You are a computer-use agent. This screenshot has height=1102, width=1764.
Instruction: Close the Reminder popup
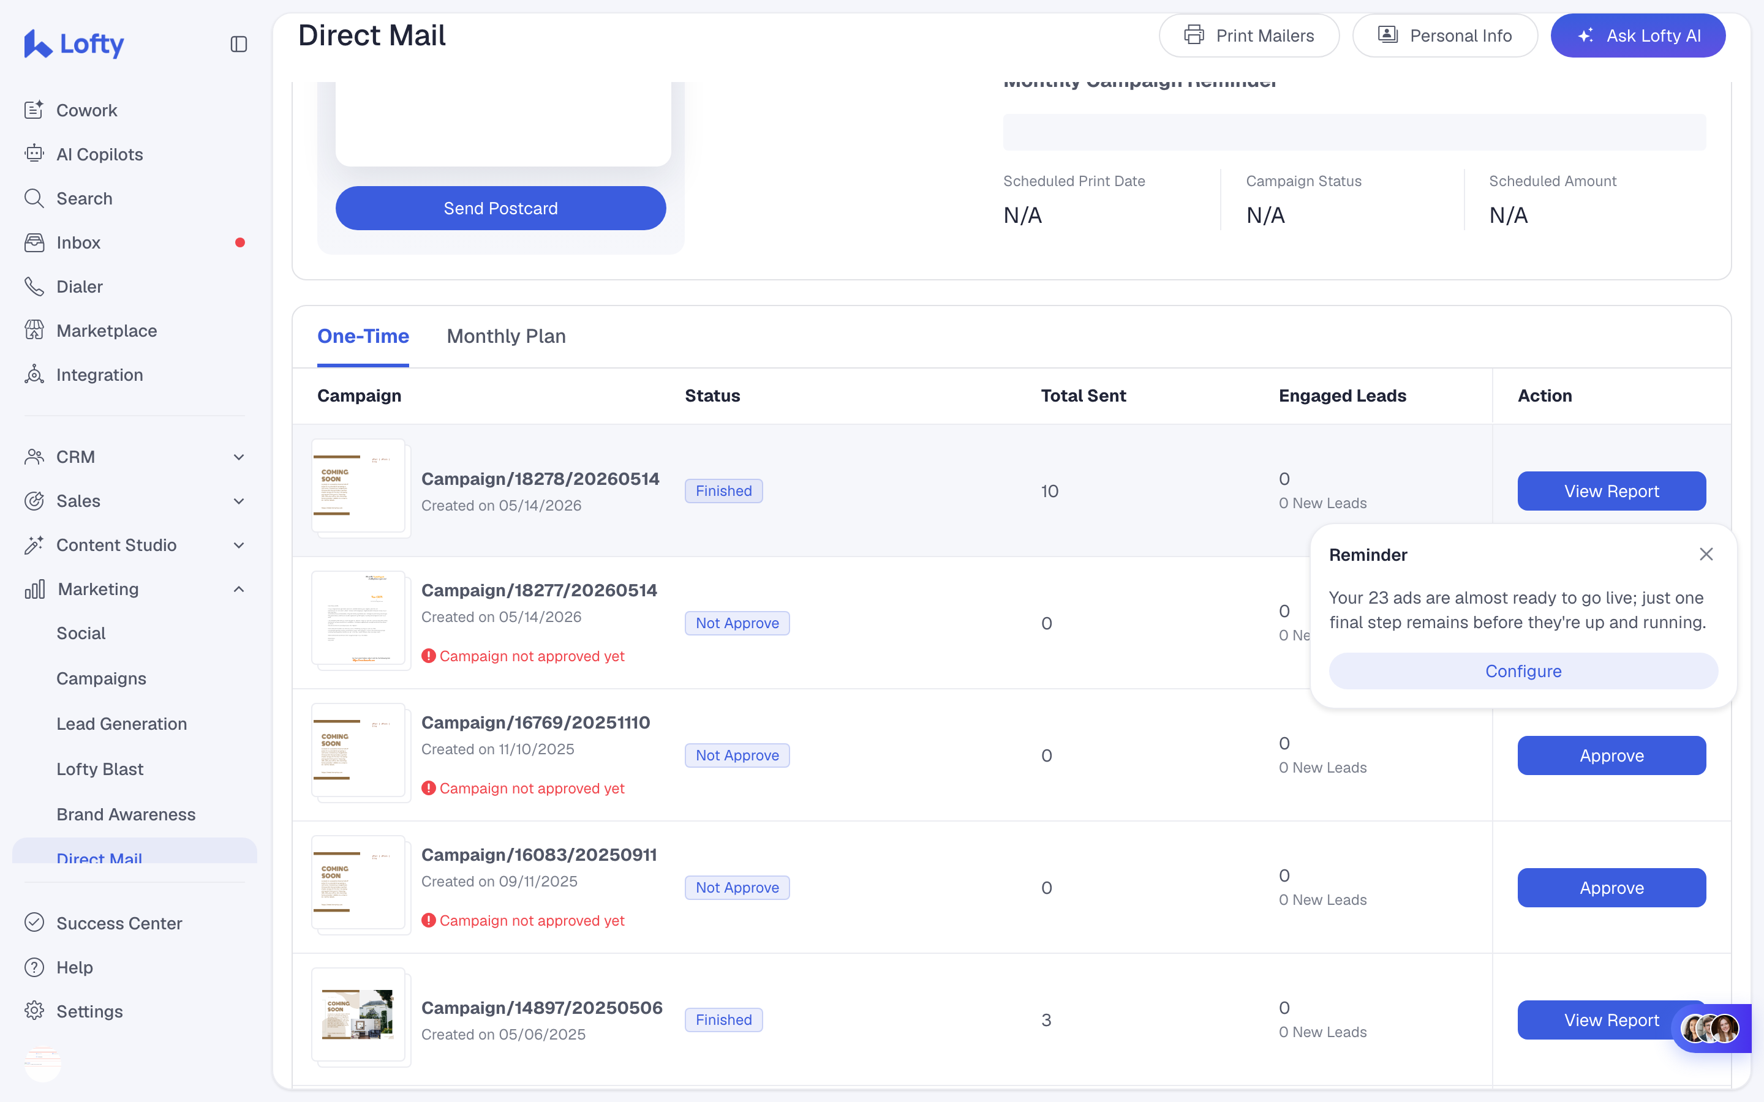[1706, 555]
